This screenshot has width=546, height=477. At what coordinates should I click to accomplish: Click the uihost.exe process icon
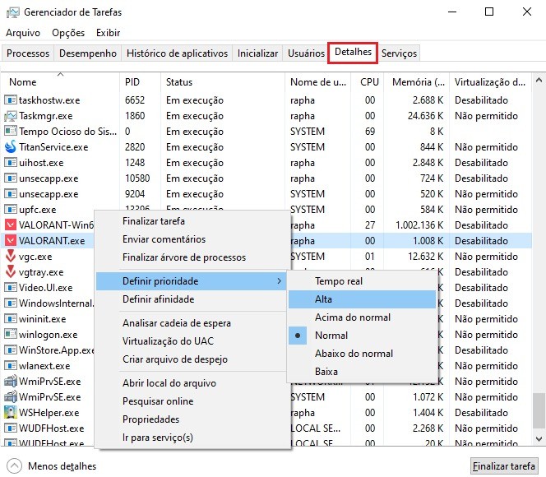click(x=11, y=163)
